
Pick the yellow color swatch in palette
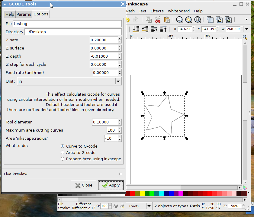[142, 193]
